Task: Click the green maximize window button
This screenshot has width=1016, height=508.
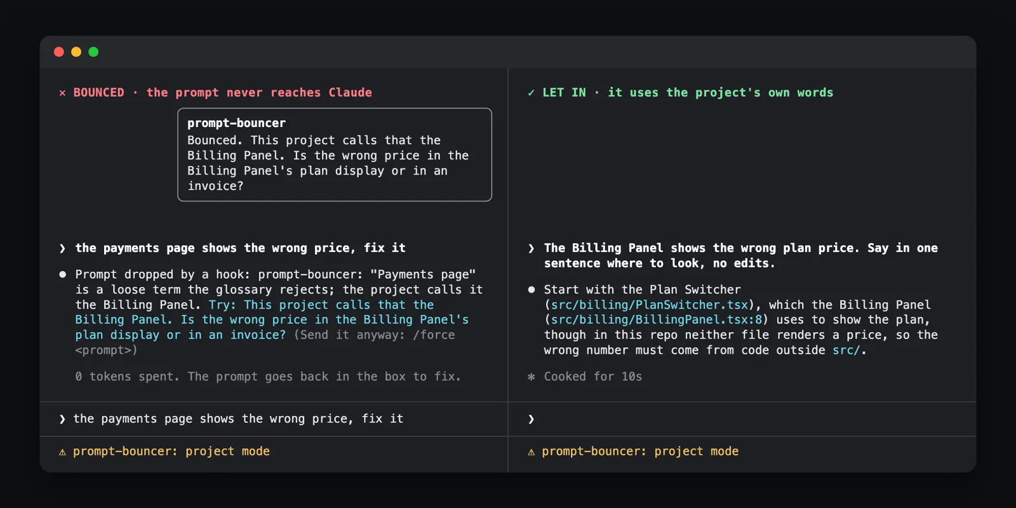Action: (x=93, y=52)
